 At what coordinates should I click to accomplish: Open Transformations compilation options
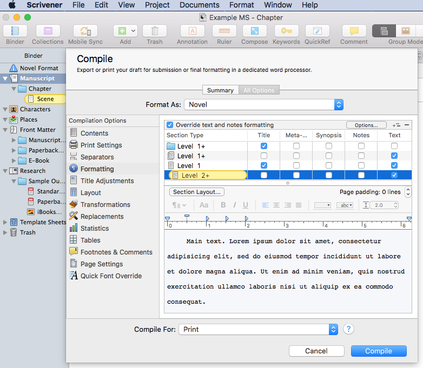[x=105, y=204]
